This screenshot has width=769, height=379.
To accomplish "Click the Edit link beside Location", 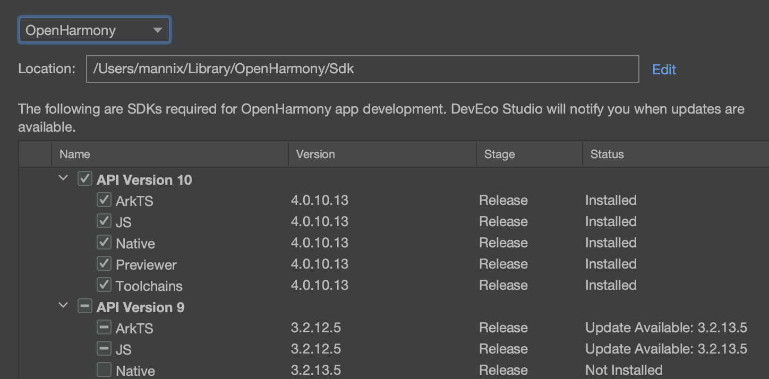I will (663, 70).
